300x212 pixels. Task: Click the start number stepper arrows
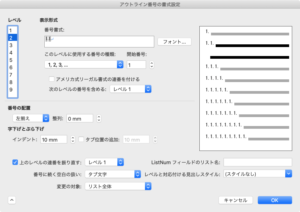(152, 65)
